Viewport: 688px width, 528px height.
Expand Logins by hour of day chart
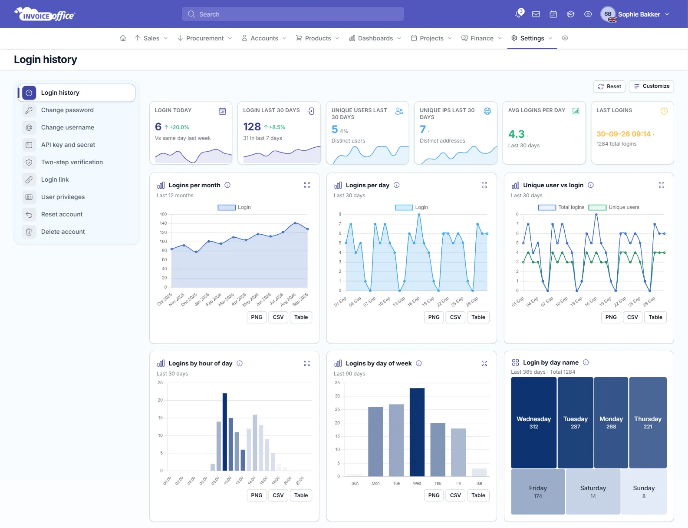click(307, 363)
